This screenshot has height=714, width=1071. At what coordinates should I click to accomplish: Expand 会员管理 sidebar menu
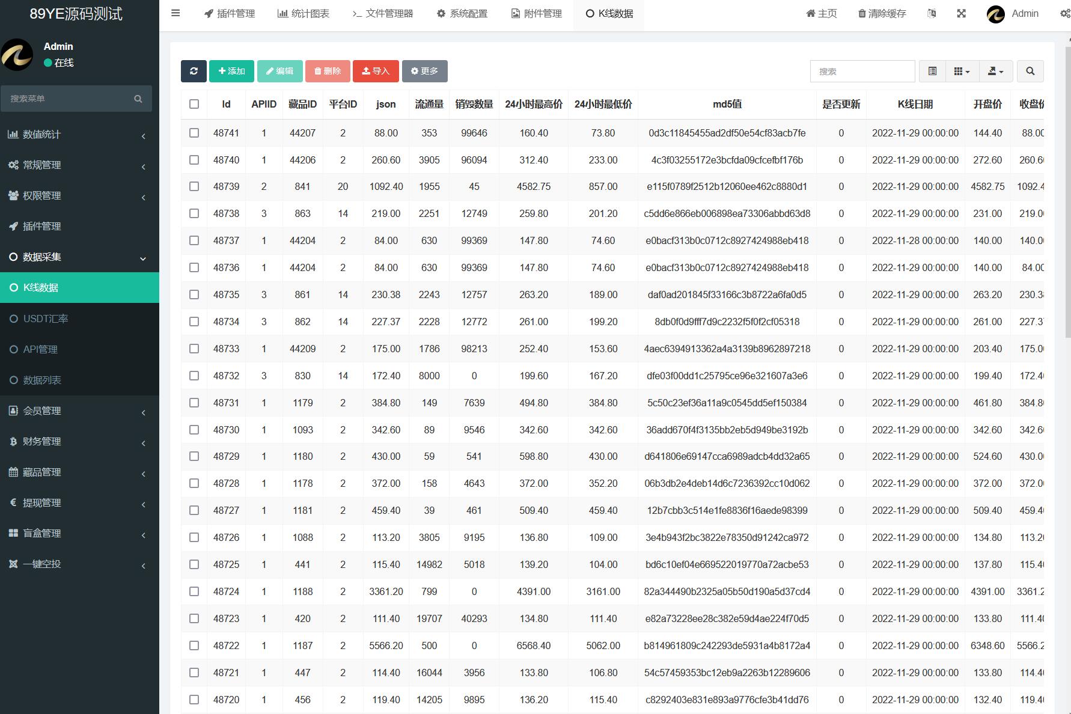79,411
